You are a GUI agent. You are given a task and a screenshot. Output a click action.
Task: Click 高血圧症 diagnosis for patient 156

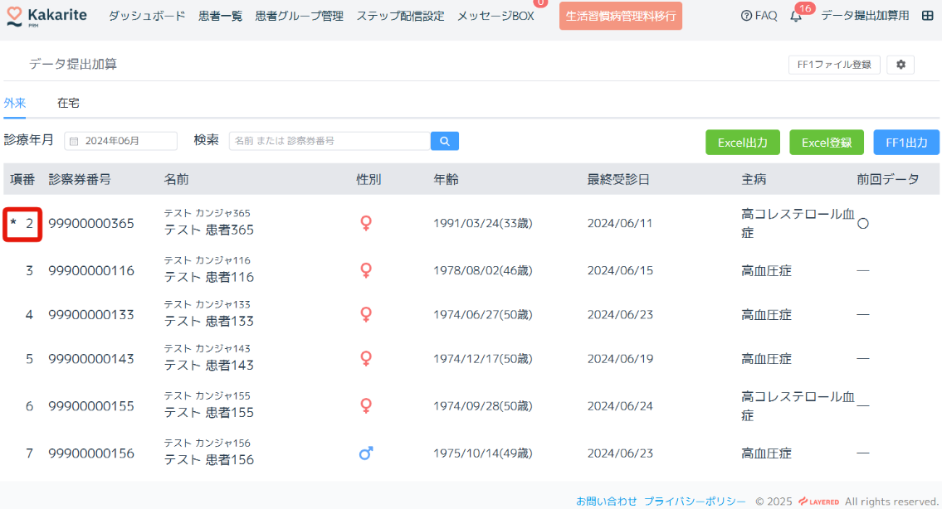tap(767, 453)
